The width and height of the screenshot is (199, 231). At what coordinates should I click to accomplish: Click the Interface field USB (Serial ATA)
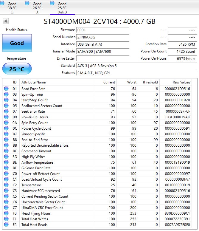point(102,44)
